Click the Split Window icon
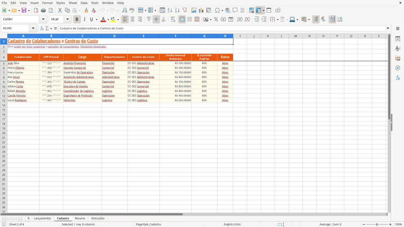This screenshot has height=227, width=404. click(x=269, y=10)
